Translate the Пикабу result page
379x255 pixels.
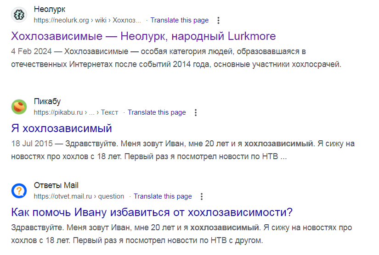[x=157, y=112]
